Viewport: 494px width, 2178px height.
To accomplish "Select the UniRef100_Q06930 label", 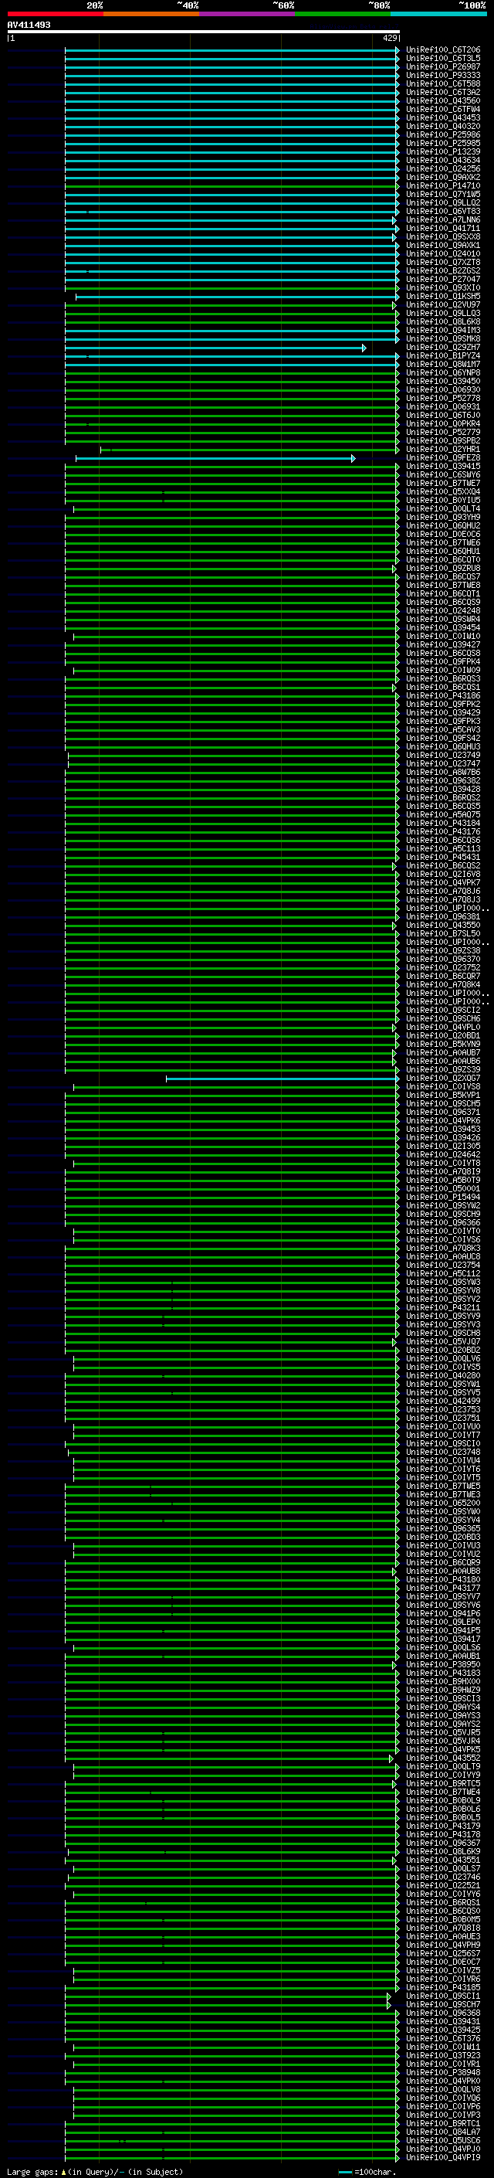I will [x=443, y=389].
